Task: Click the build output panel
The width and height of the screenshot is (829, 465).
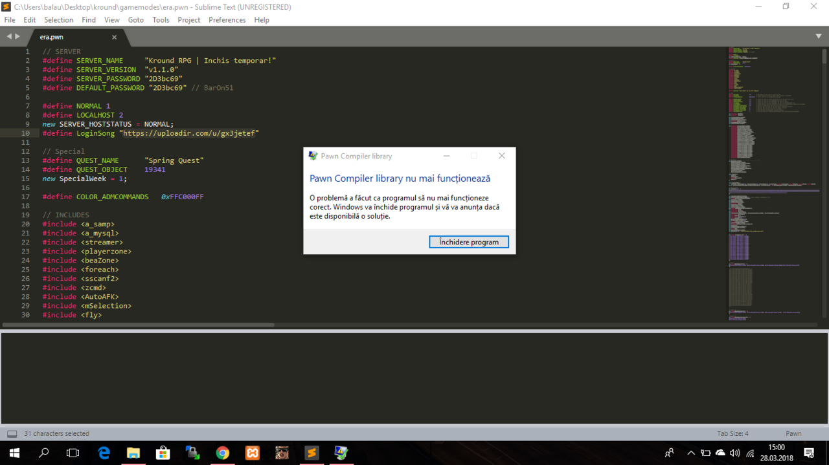Action: [x=414, y=378]
